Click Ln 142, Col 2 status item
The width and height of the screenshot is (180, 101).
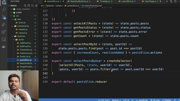(104, 100)
